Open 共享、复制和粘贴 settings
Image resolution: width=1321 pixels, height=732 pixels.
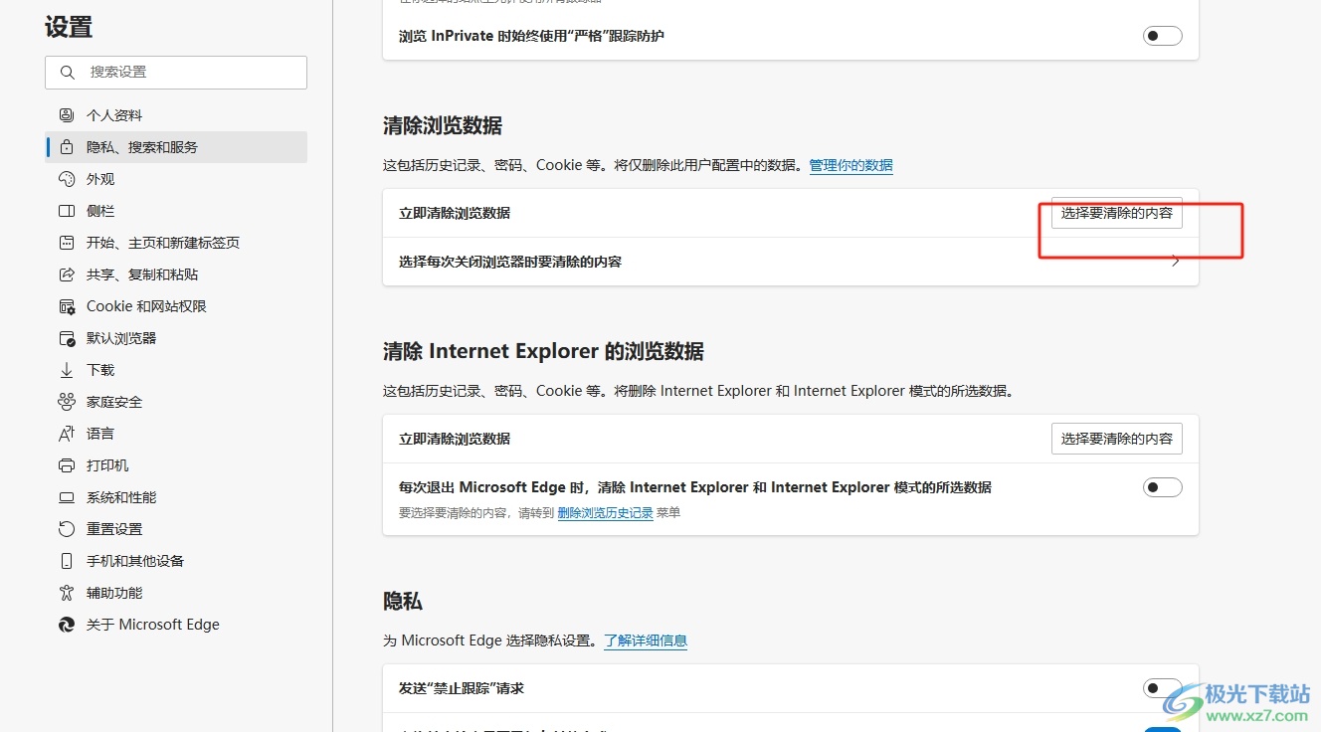(x=176, y=274)
